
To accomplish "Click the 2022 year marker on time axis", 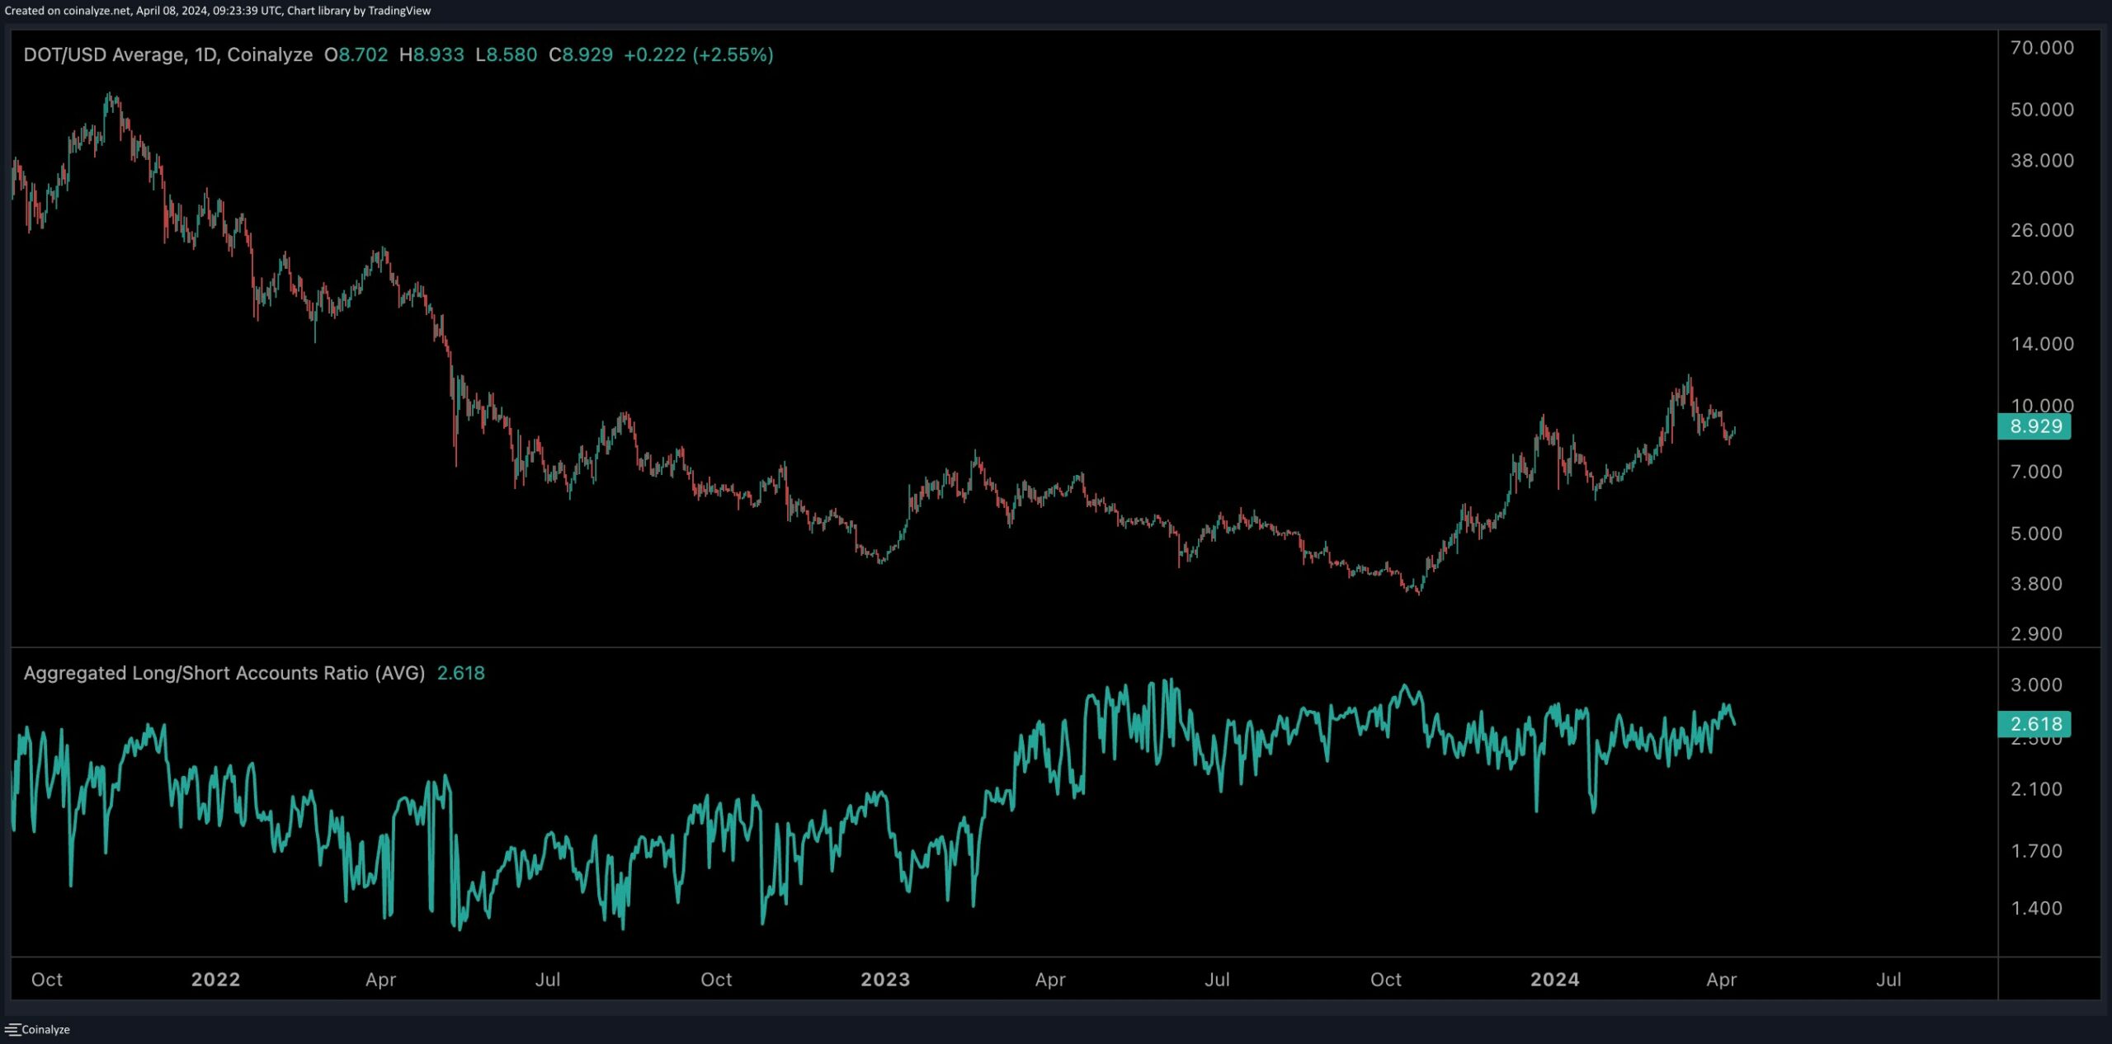I will click(215, 980).
